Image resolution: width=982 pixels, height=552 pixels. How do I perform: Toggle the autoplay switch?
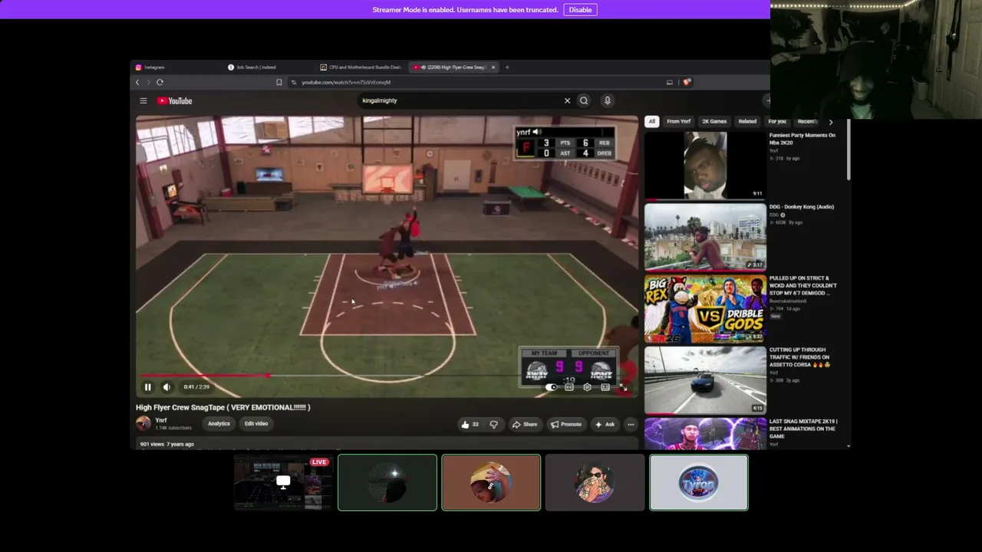552,387
